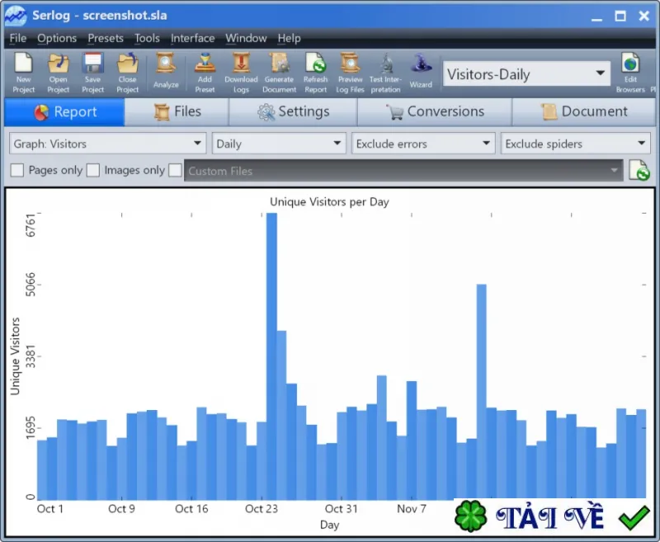Click the Edit Browsers globe icon

pos(630,64)
